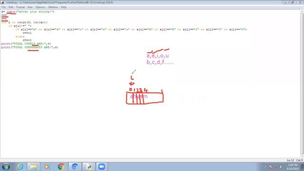Show hidden system tray icons arrow
The width and height of the screenshot is (304, 171).
pyautogui.click(x=265, y=167)
